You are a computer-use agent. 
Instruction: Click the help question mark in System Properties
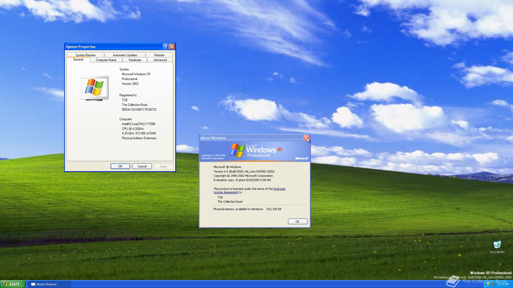(165, 47)
